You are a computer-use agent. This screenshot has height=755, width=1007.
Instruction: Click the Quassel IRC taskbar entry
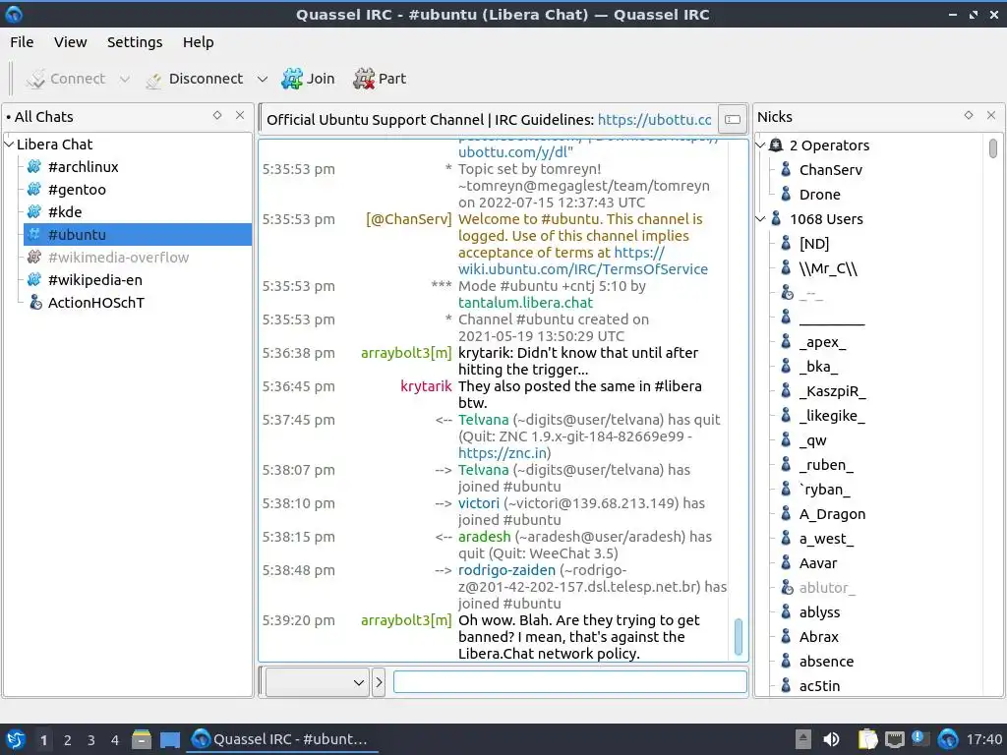tap(282, 739)
